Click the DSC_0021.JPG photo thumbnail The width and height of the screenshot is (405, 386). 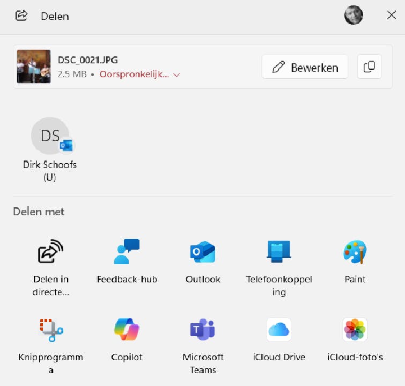pos(34,67)
